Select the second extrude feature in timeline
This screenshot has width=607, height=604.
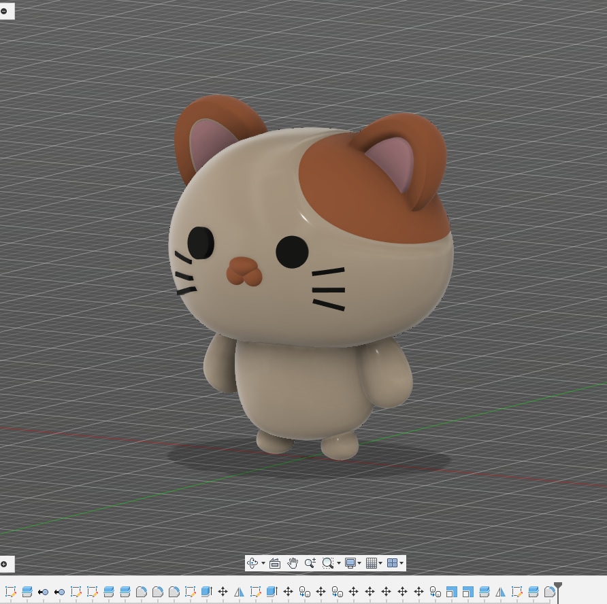tap(272, 592)
